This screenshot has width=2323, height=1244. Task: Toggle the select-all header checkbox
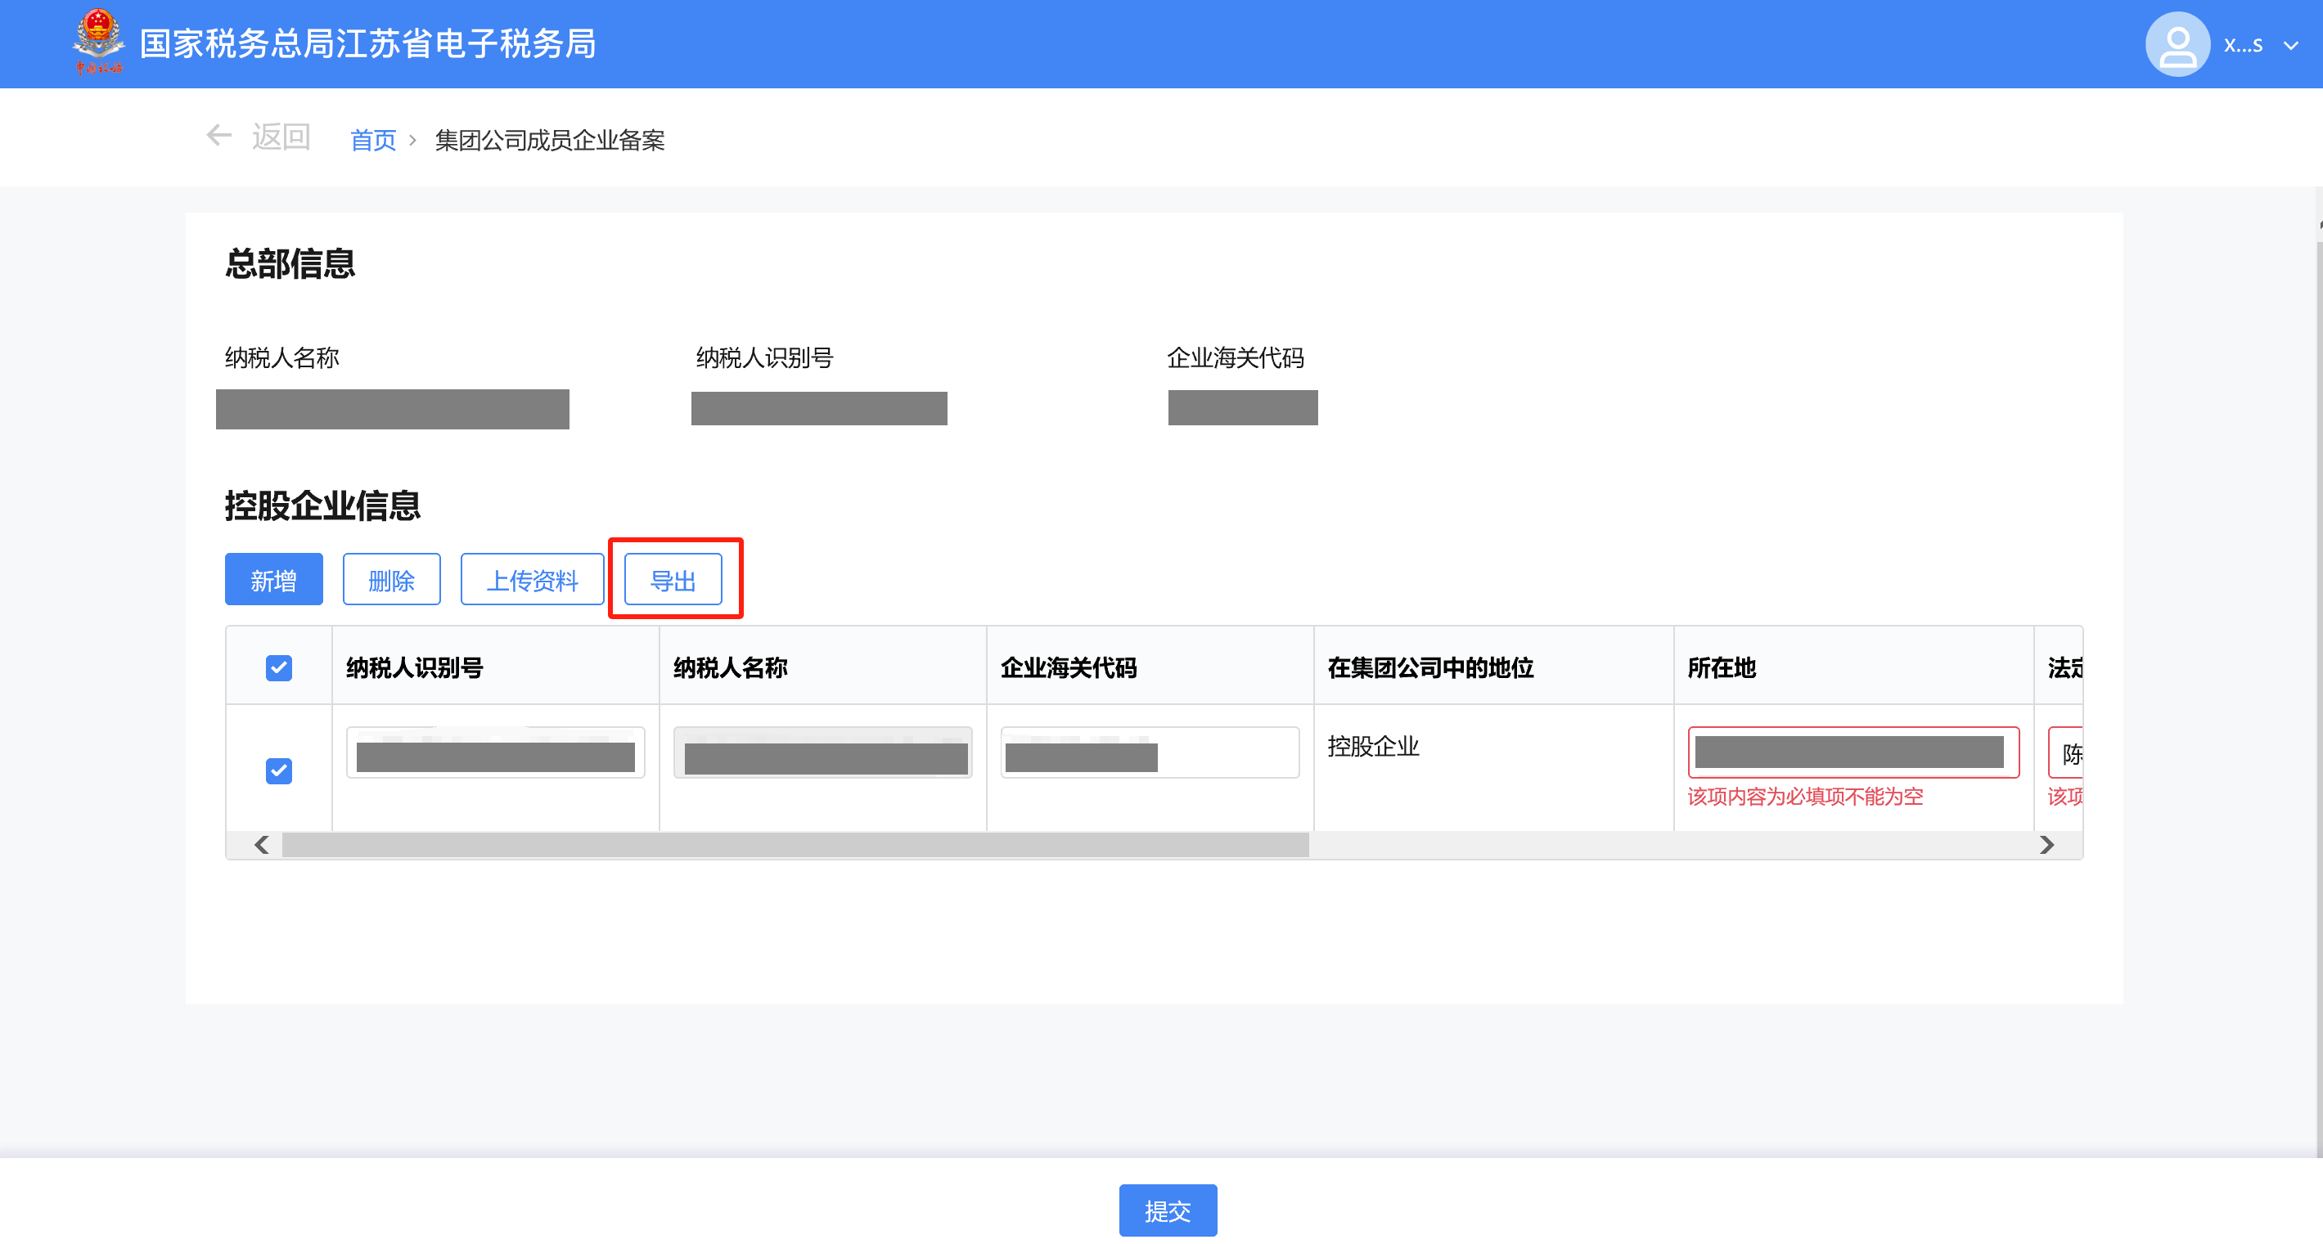(279, 667)
